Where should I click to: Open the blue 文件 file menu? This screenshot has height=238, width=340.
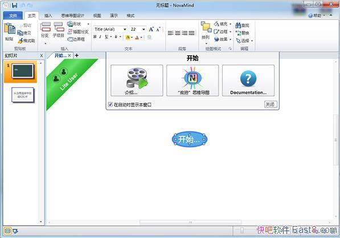coord(13,15)
